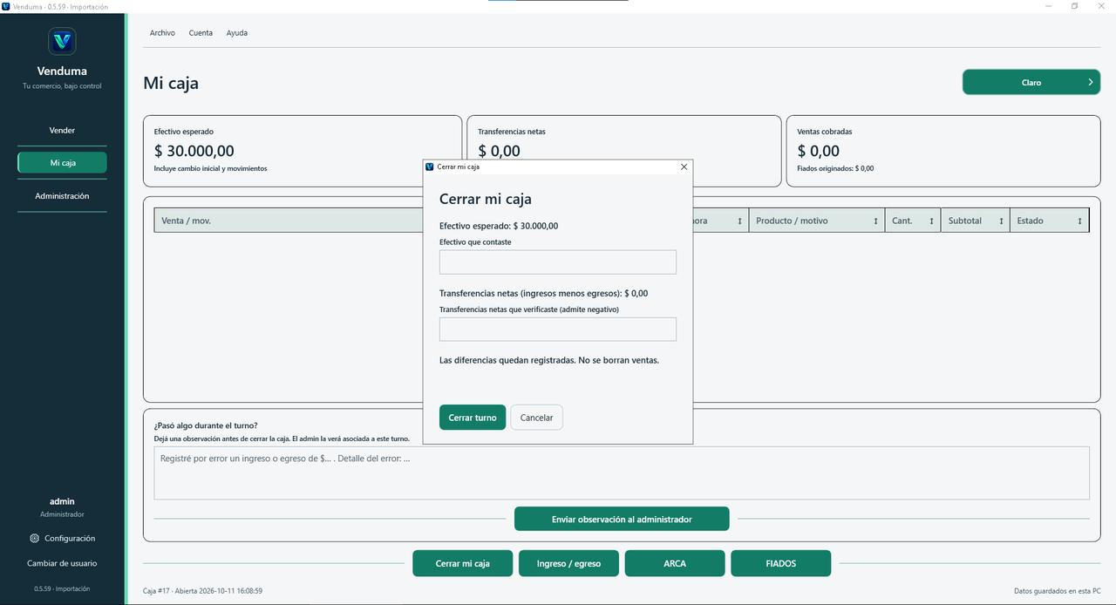Click the Transferencias netas verificadas field

tap(558, 330)
